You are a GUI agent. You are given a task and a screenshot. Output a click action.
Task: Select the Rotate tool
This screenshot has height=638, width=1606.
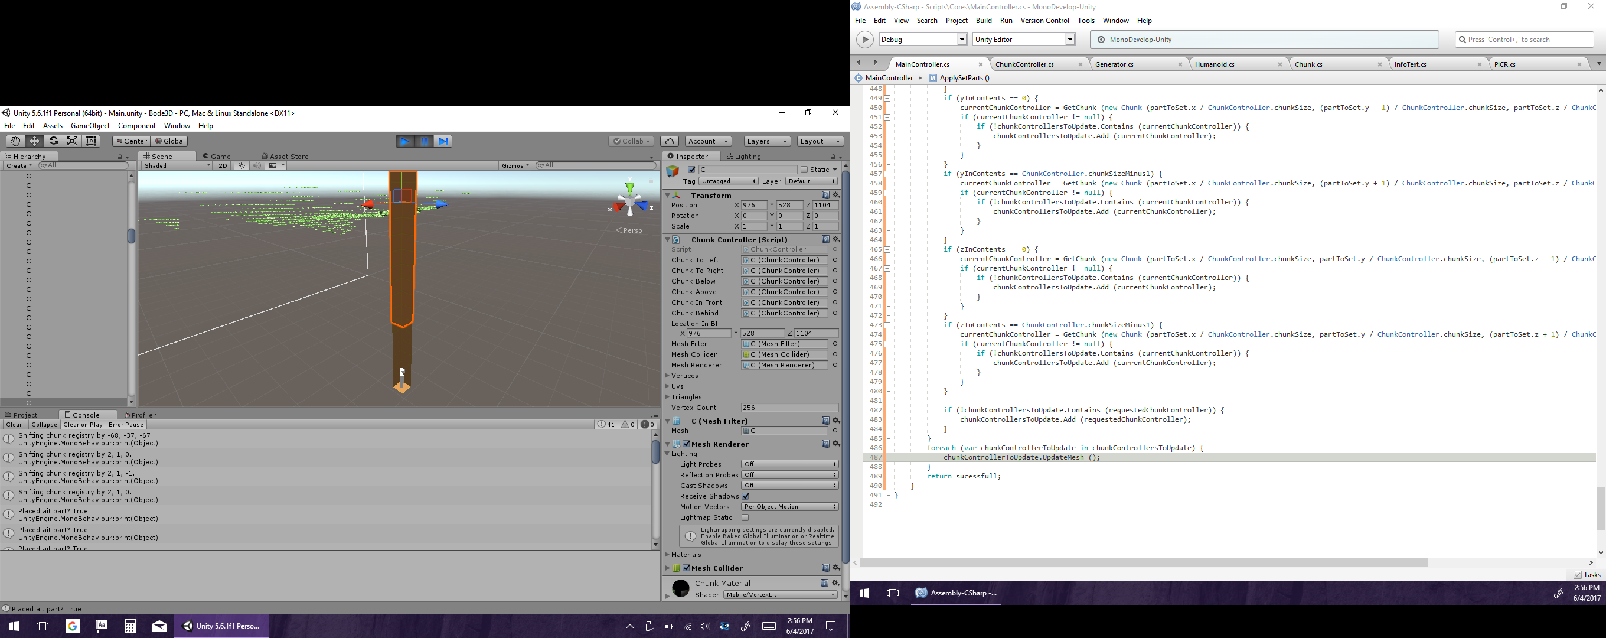tap(54, 141)
